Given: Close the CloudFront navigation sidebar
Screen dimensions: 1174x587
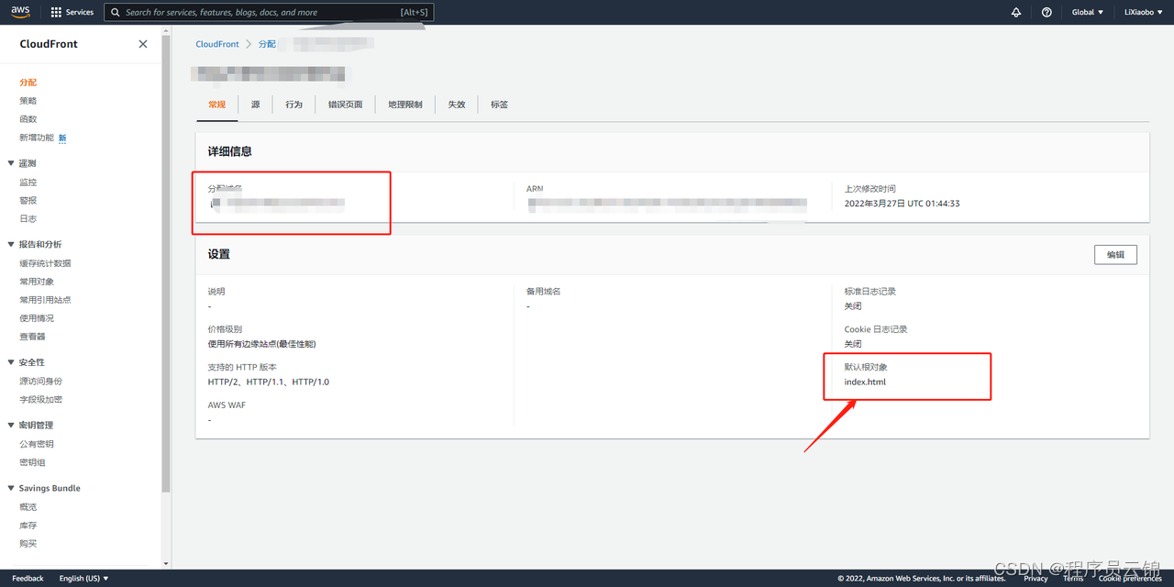Looking at the screenshot, I should [x=143, y=44].
